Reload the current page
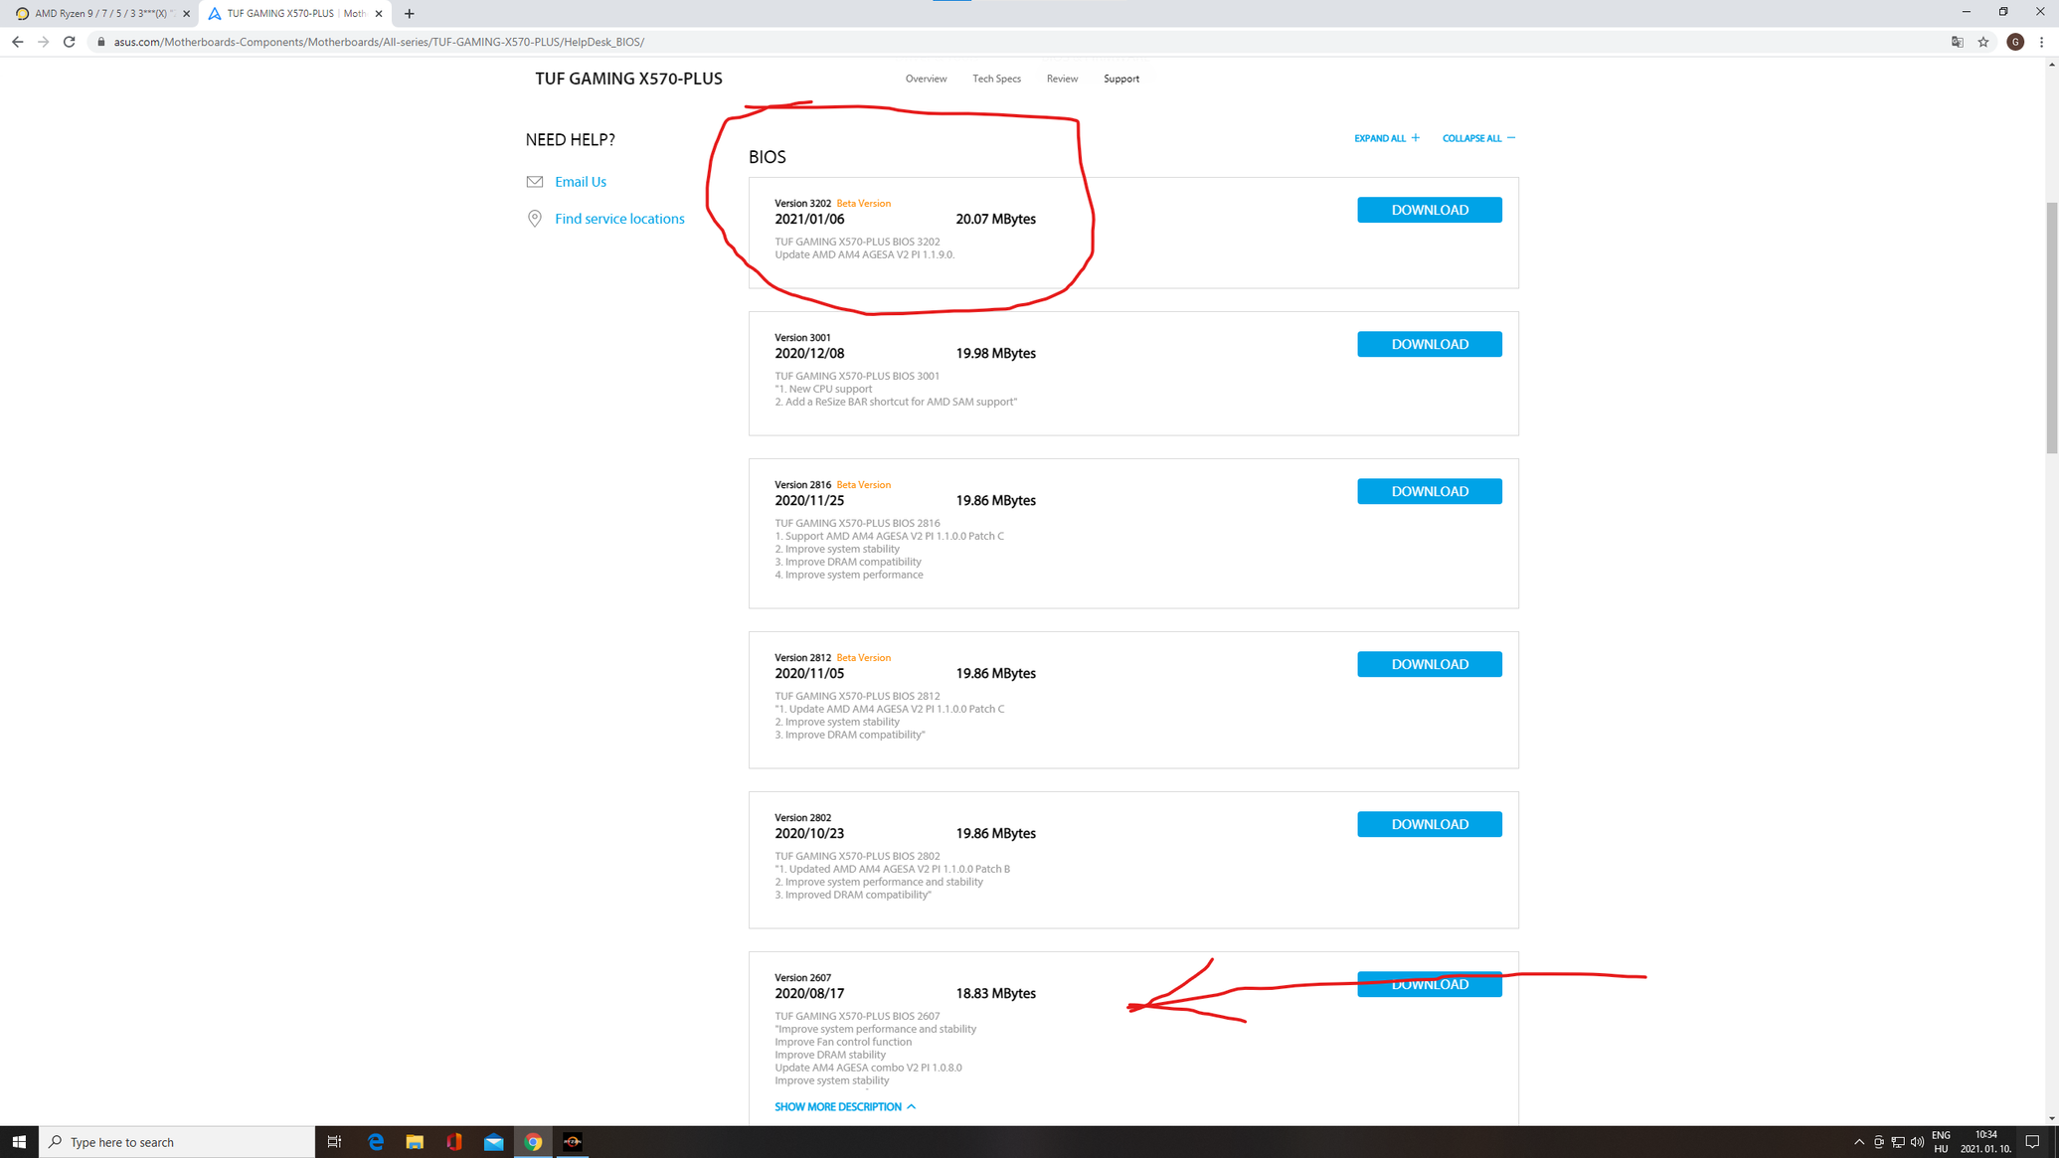The image size is (2059, 1158). 69,42
